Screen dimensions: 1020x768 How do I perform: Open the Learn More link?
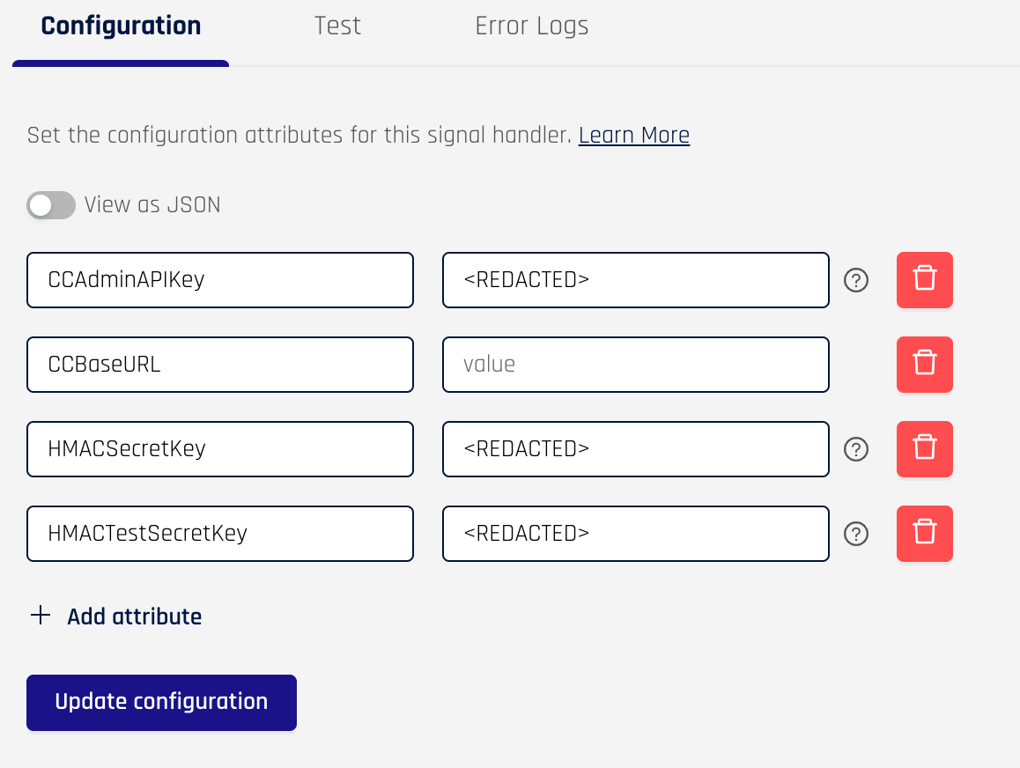point(633,135)
